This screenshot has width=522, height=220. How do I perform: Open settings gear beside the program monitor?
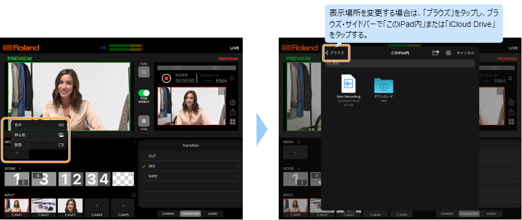(233, 102)
